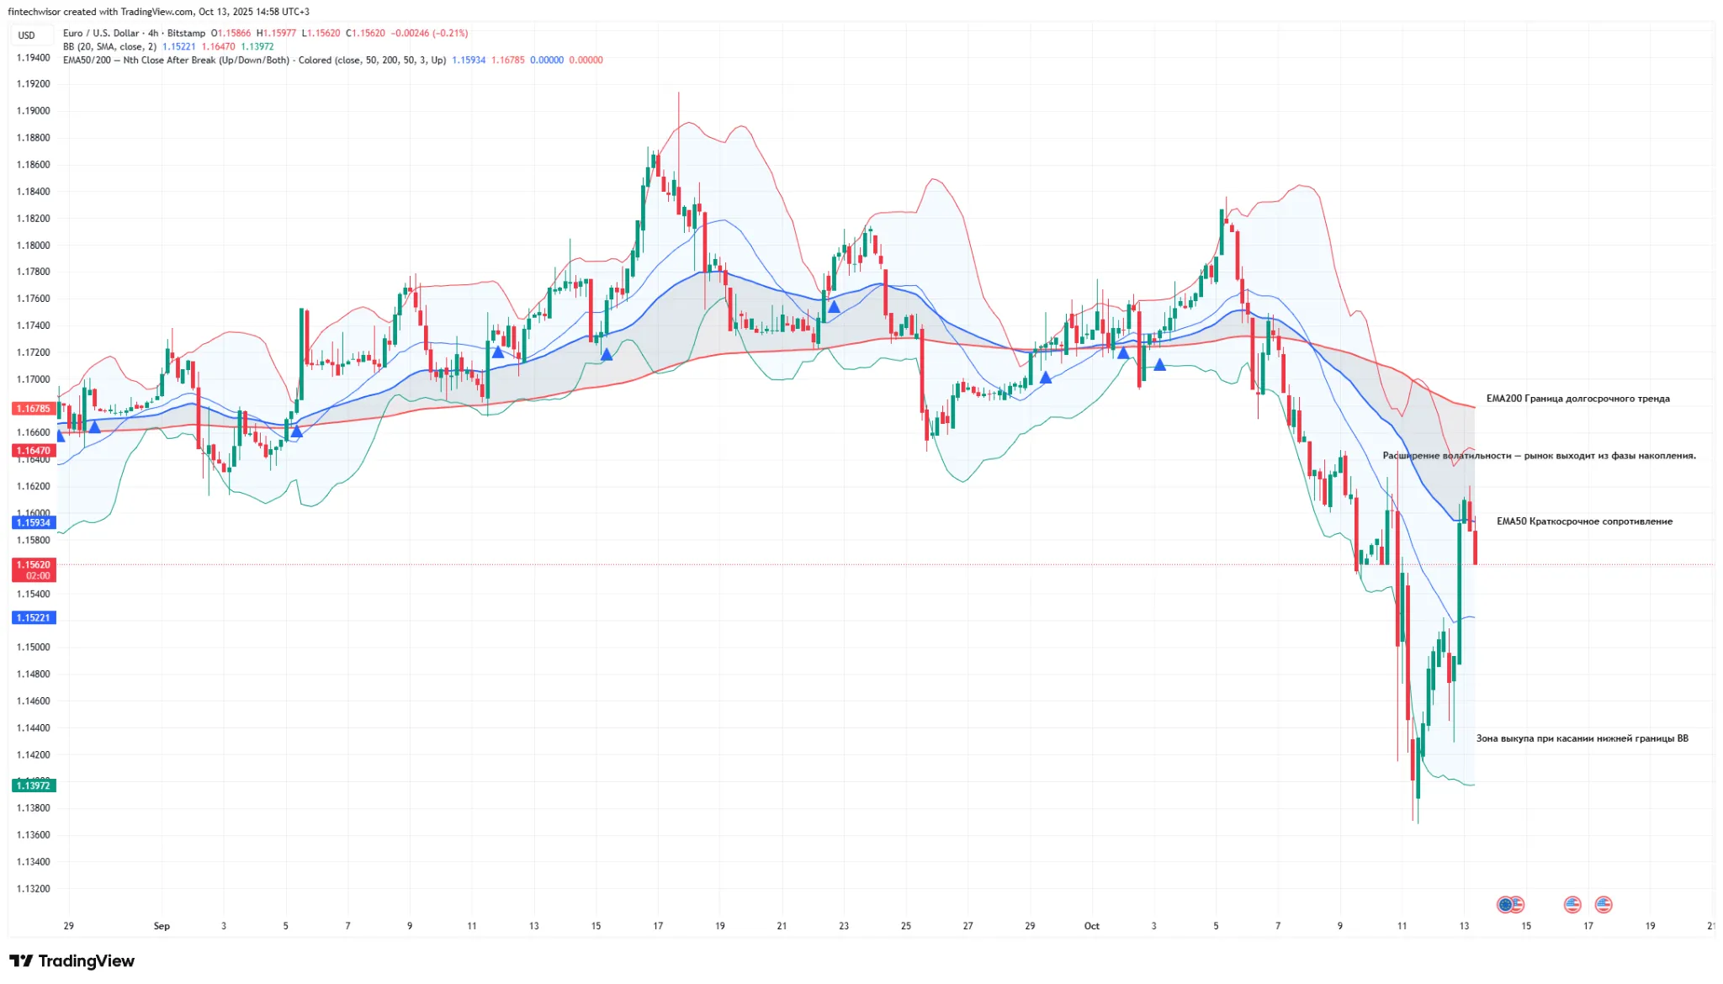Select the blue 1.15934 EMA50 price label
This screenshot has width=1723, height=984.
pyautogui.click(x=34, y=522)
